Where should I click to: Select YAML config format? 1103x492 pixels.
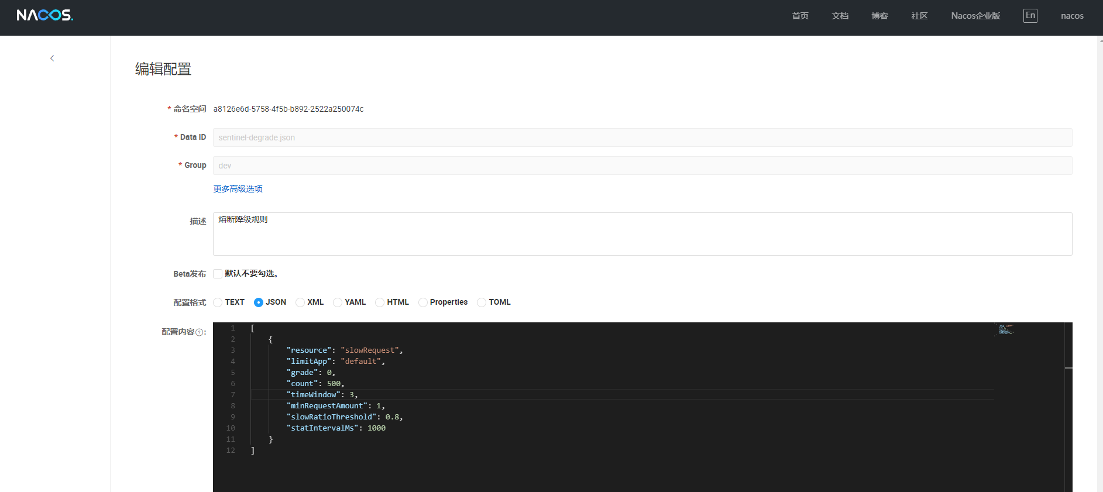pos(338,302)
